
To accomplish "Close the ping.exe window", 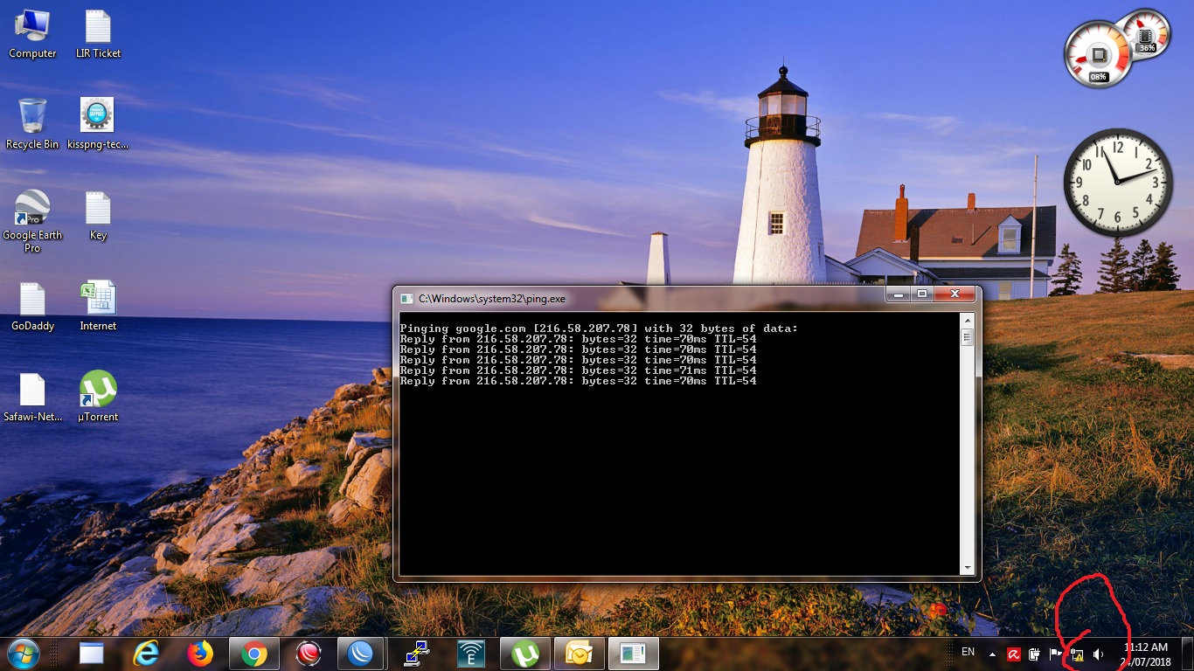I will point(955,294).
